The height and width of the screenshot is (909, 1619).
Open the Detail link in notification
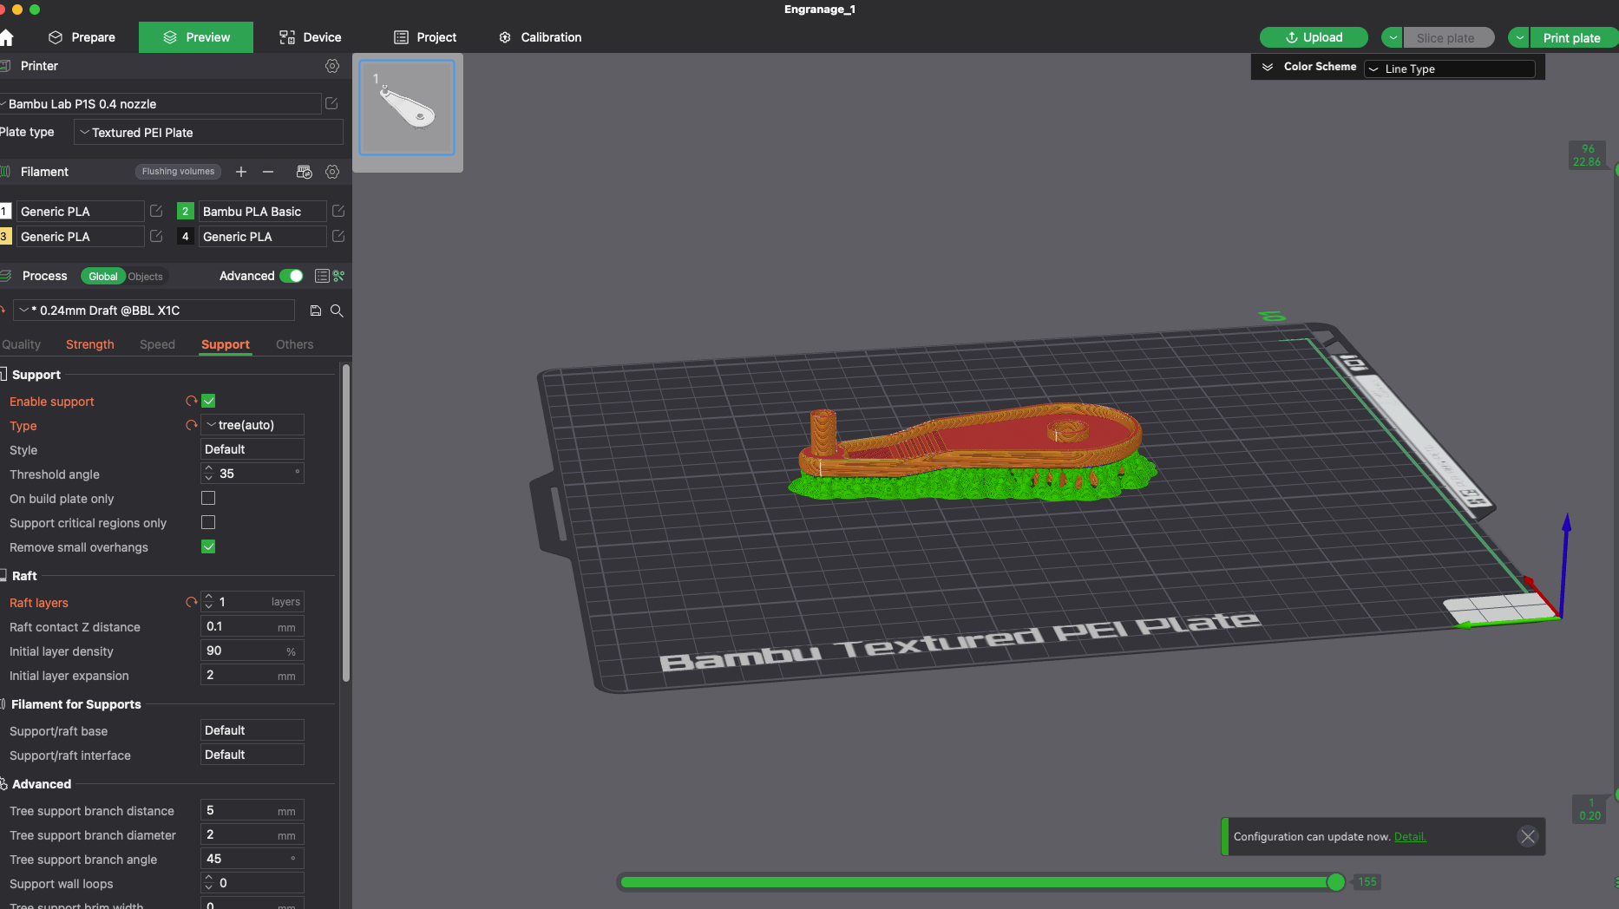coord(1410,837)
